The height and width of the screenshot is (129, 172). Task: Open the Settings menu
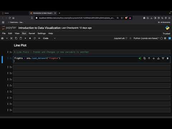[x=42, y=33]
